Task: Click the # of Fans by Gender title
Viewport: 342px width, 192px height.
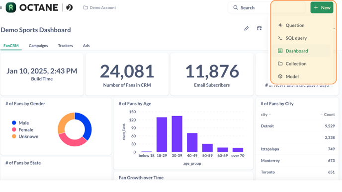Action: click(x=25, y=104)
